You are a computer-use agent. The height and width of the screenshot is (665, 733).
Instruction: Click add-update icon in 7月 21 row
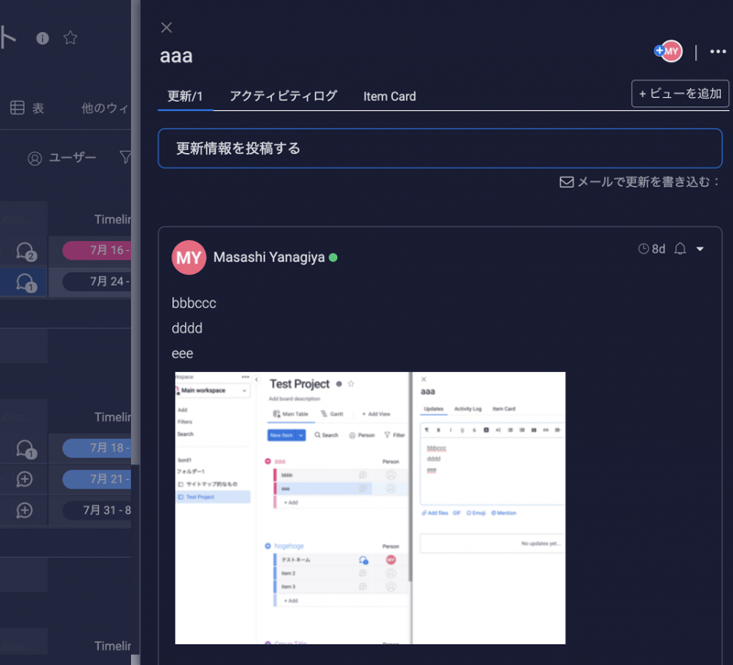[25, 479]
